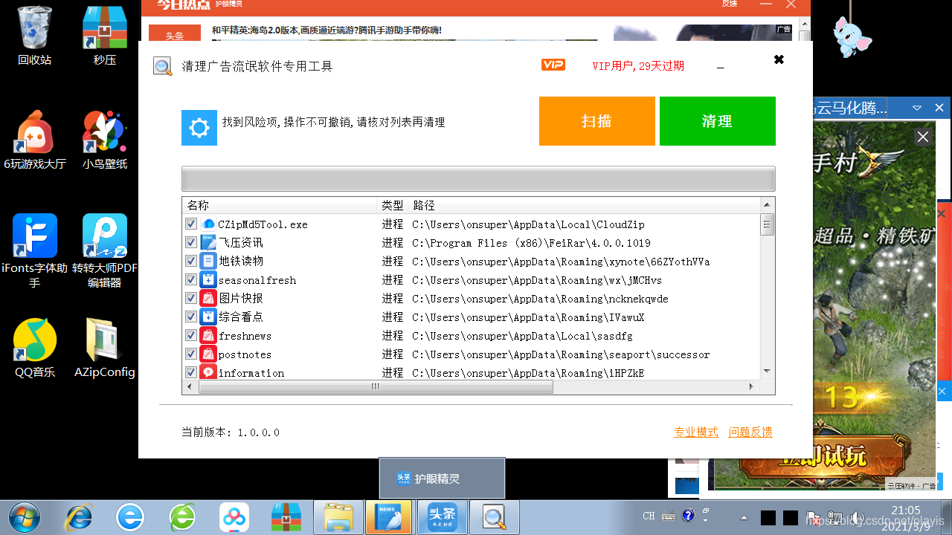Select the 头条 tab in news window
The width and height of the screenshot is (952, 535).
(175, 35)
